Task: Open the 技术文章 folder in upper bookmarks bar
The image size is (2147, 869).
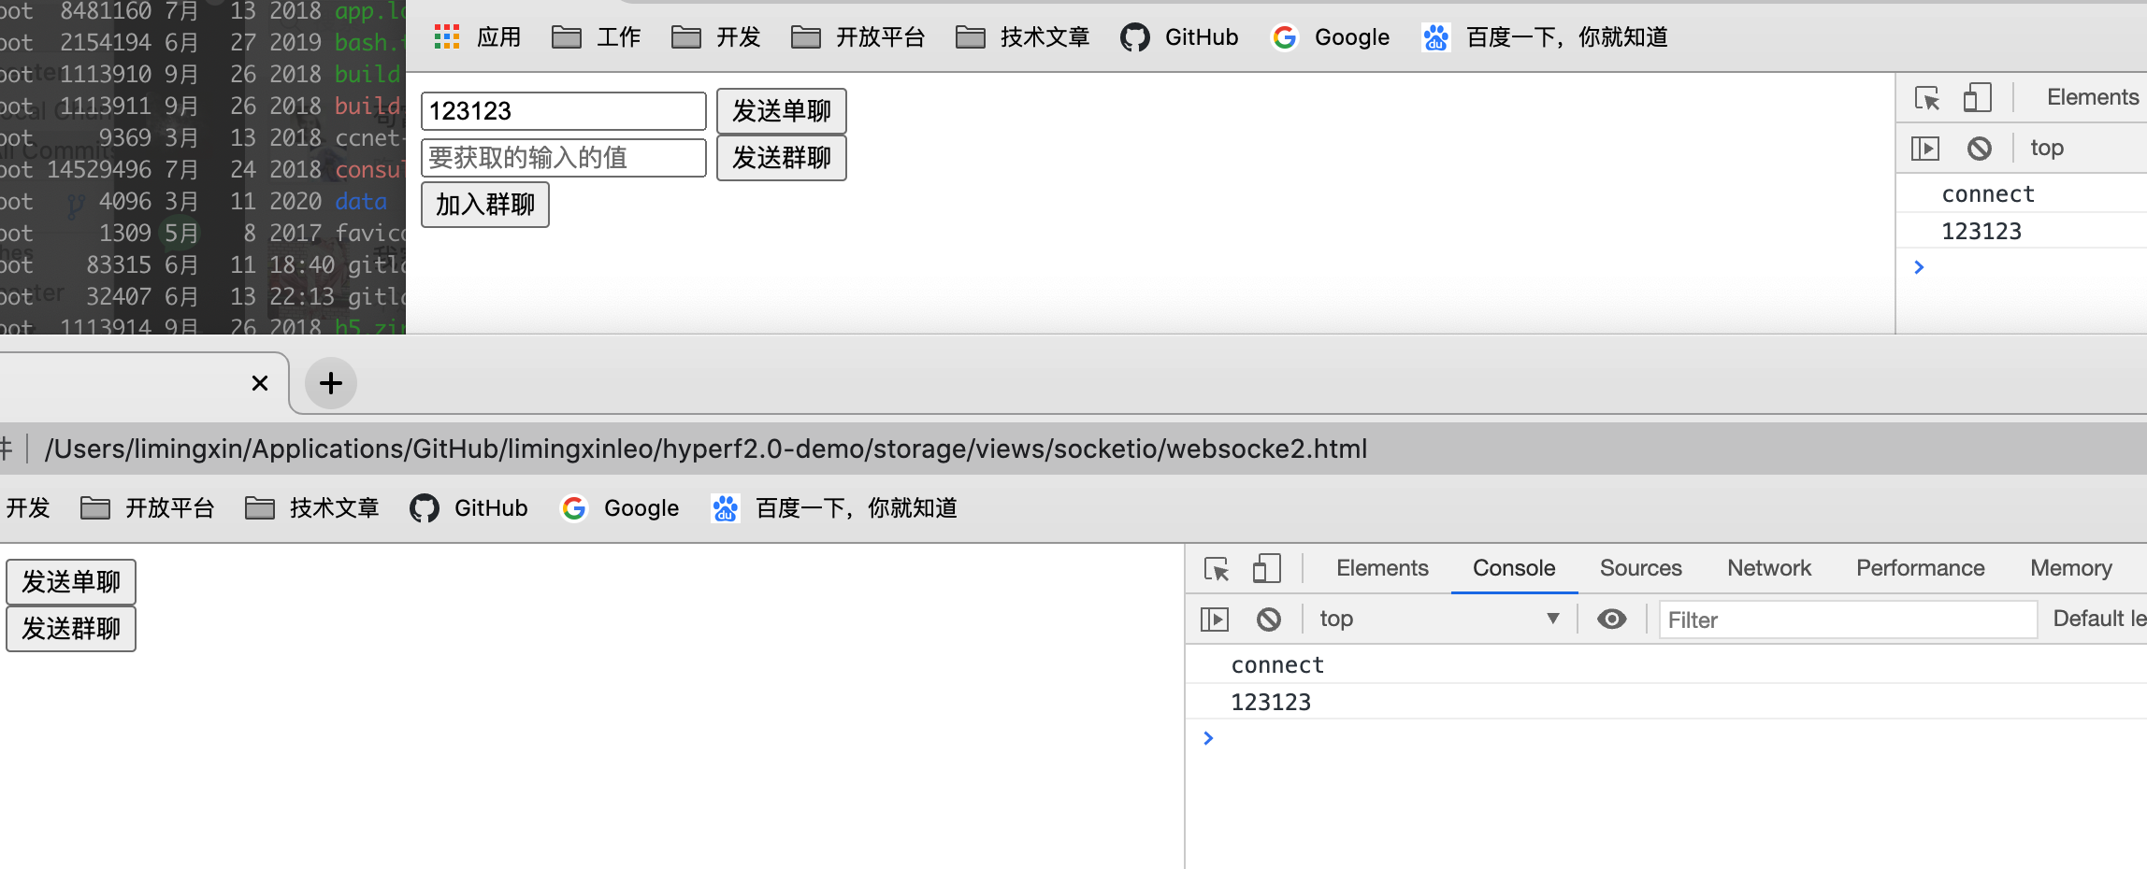Action: (1022, 37)
